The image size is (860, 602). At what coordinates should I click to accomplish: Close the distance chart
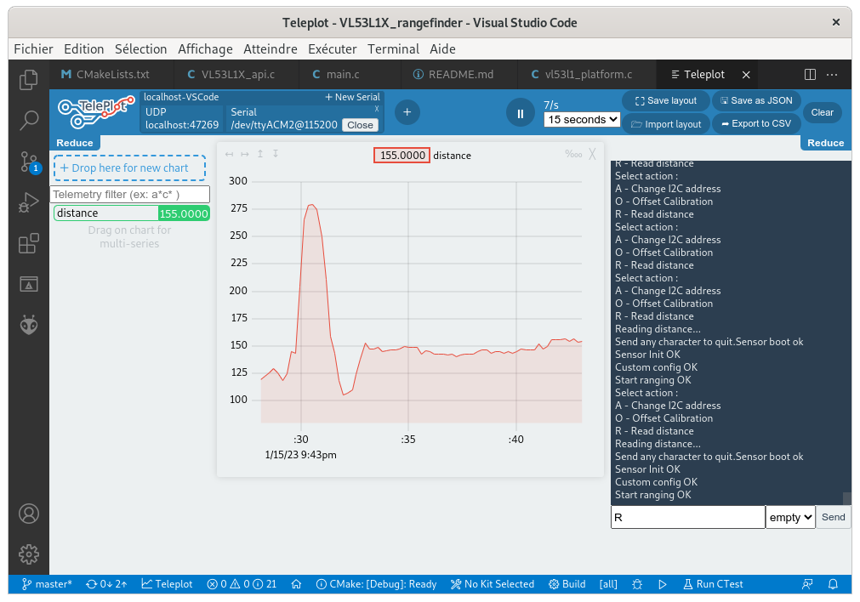592,154
